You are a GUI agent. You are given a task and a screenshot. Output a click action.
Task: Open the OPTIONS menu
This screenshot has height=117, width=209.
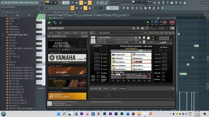(26, 3)
